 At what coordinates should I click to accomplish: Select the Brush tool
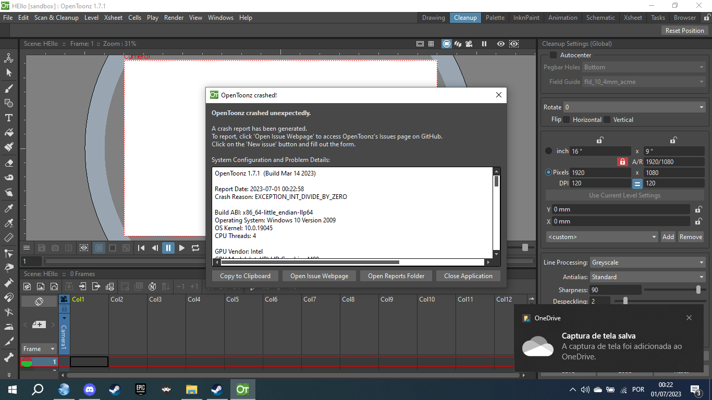pyautogui.click(x=8, y=88)
